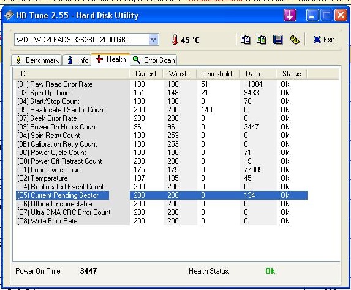Image resolution: width=351 pixels, height=290 pixels.
Task: Minimize the HD Tune window
Action: pyautogui.click(x=312, y=15)
